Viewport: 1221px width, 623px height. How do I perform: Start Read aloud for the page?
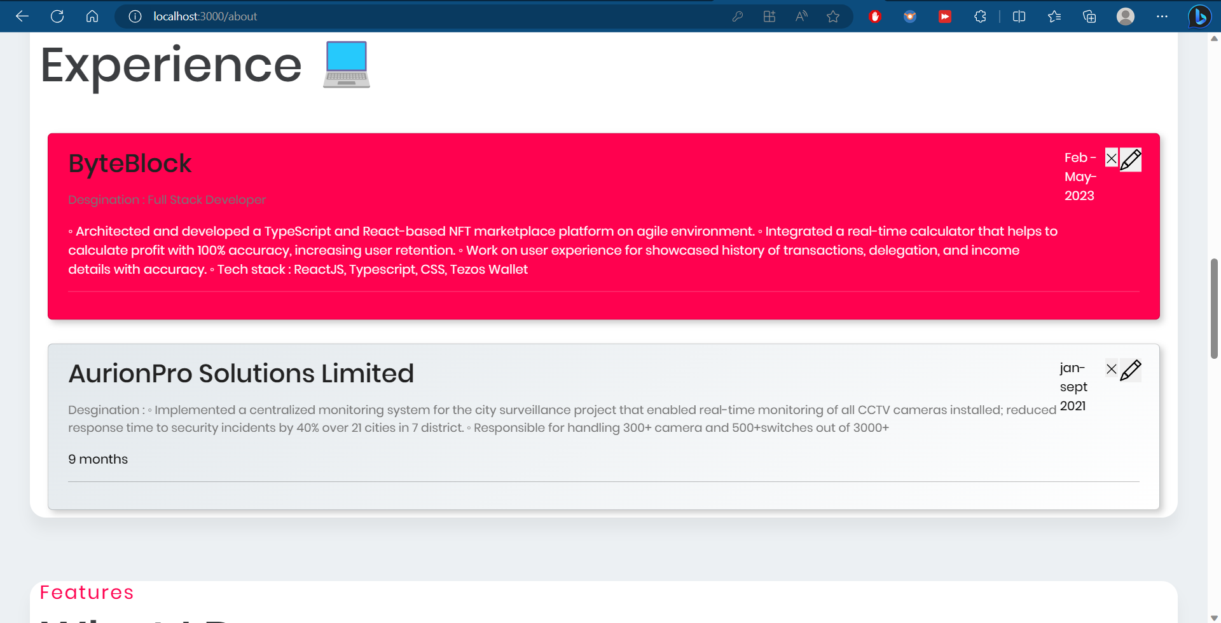801,17
